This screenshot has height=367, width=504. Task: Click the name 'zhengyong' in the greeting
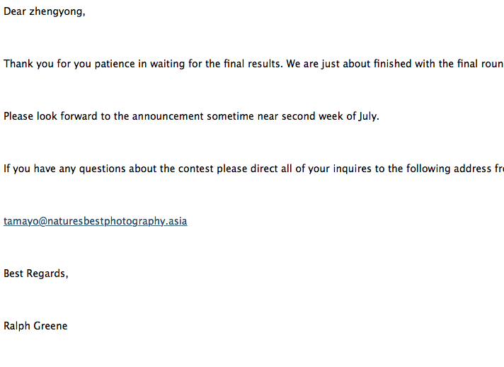click(56, 12)
